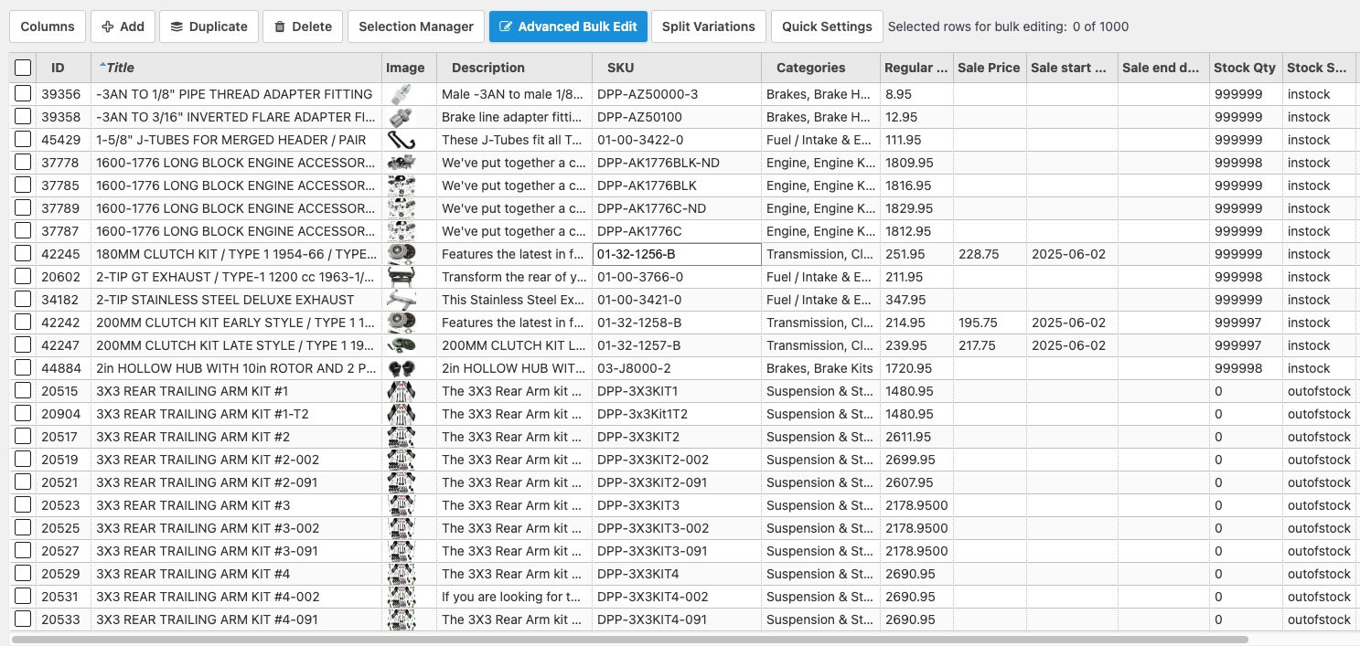Screen dimensions: 1360x646
Task: Click sale price cell 195.75
Action: tap(990, 323)
